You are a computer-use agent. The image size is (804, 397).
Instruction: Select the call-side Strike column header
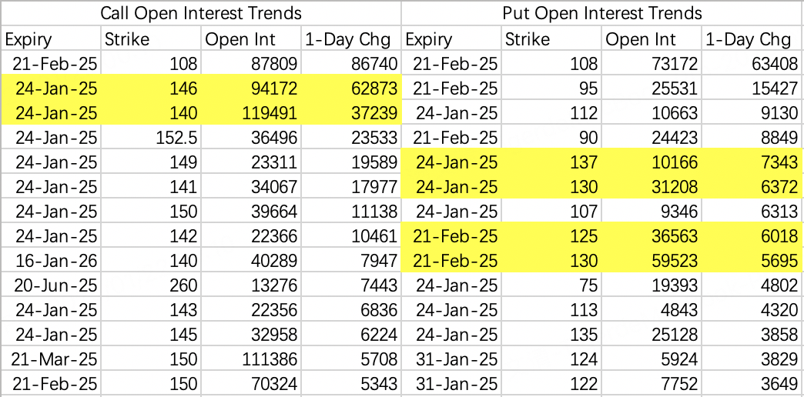pos(151,39)
